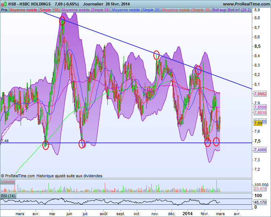Click the 7,5 price axis label
This screenshot has width=271, height=217.
tap(257, 141)
